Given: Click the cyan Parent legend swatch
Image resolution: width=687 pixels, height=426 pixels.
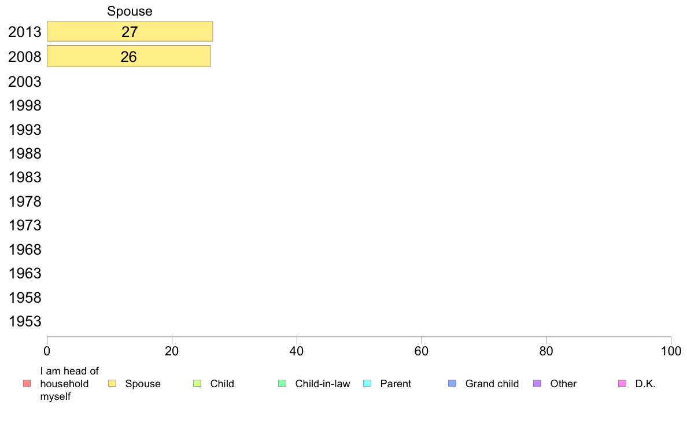Looking at the screenshot, I should pyautogui.click(x=367, y=383).
